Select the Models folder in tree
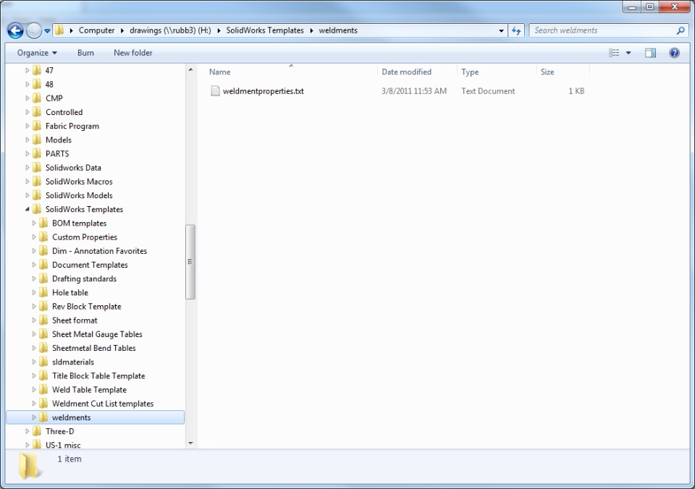This screenshot has height=489, width=695. (59, 140)
